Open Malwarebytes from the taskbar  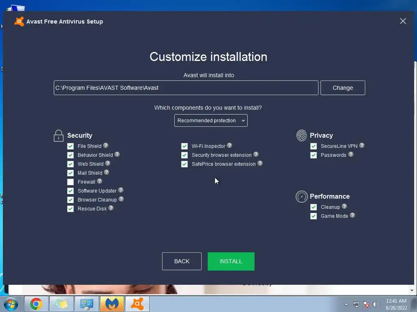pos(112,304)
